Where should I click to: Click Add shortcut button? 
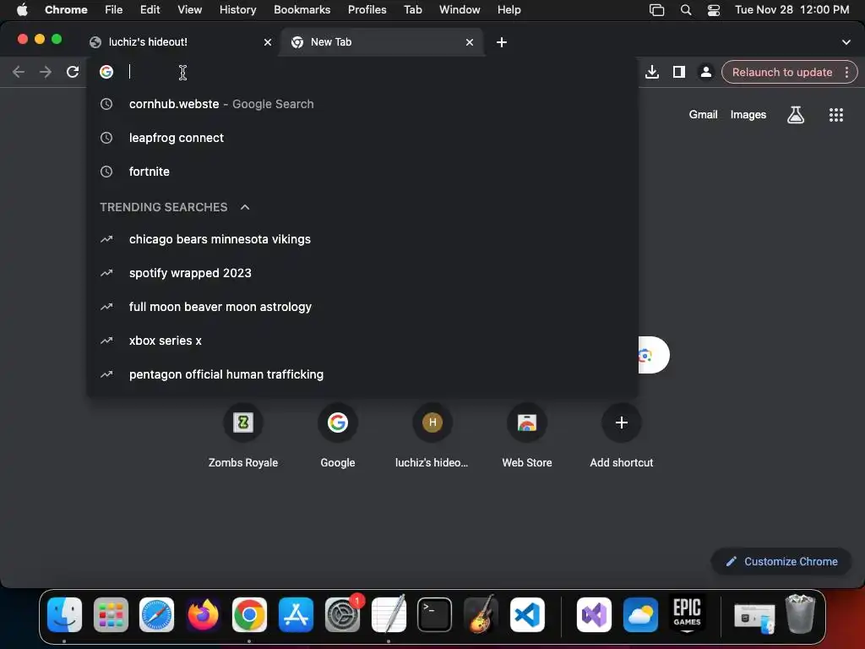point(621,436)
